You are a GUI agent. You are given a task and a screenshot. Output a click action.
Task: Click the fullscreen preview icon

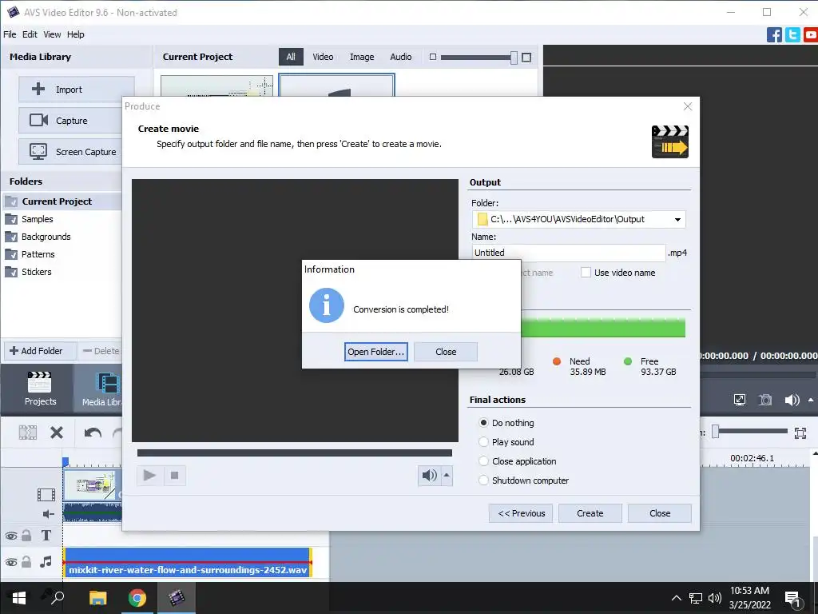(739, 400)
